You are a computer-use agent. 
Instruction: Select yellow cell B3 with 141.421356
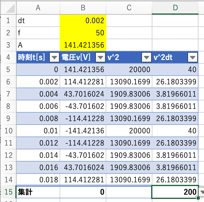coord(83,45)
